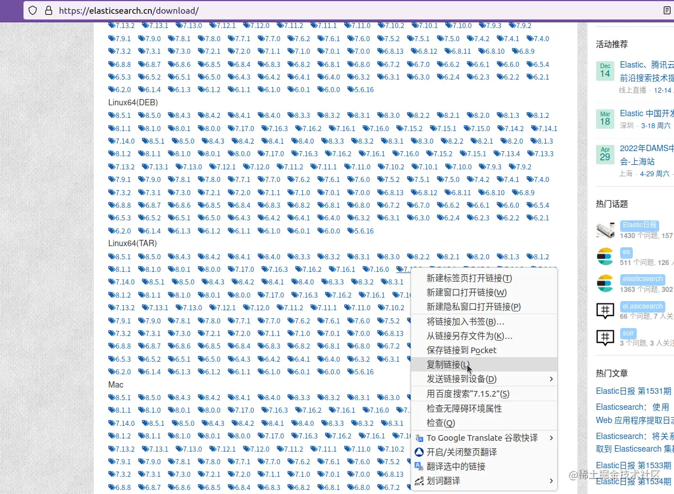This screenshot has width=674, height=494.
Task: Open the Mar 18 calendar event icon
Action: tap(605, 118)
